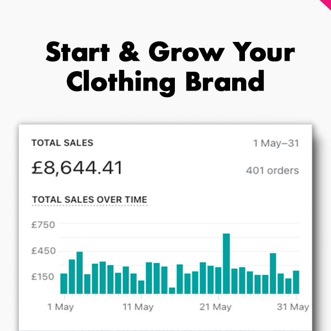Click the £8,644.41 total sales amount
The height and width of the screenshot is (331, 331).
77,167
